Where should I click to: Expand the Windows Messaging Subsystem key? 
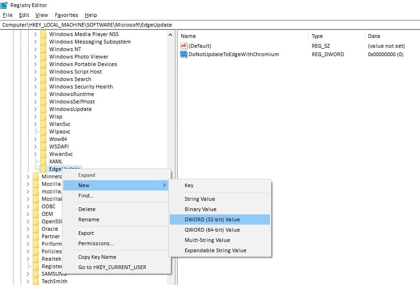tap(35, 42)
